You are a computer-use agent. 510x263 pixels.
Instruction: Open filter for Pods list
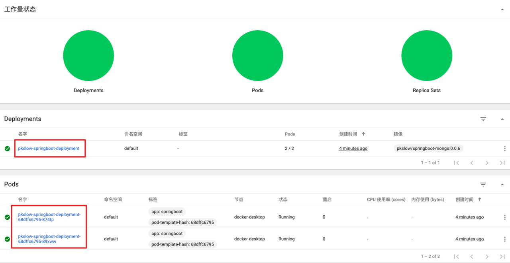pos(483,185)
